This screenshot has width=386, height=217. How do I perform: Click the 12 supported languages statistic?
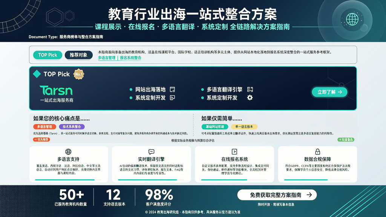[113, 195]
